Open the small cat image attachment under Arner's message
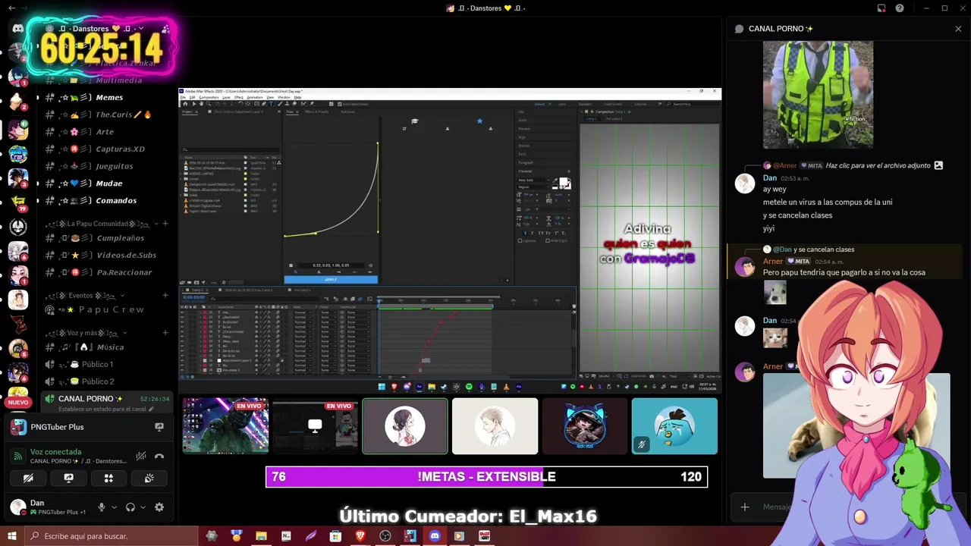 775,292
